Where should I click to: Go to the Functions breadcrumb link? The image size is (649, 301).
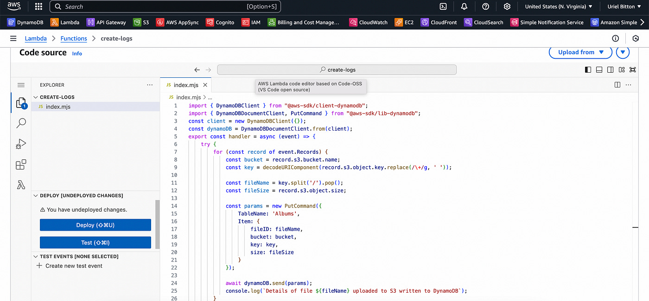[x=74, y=38]
